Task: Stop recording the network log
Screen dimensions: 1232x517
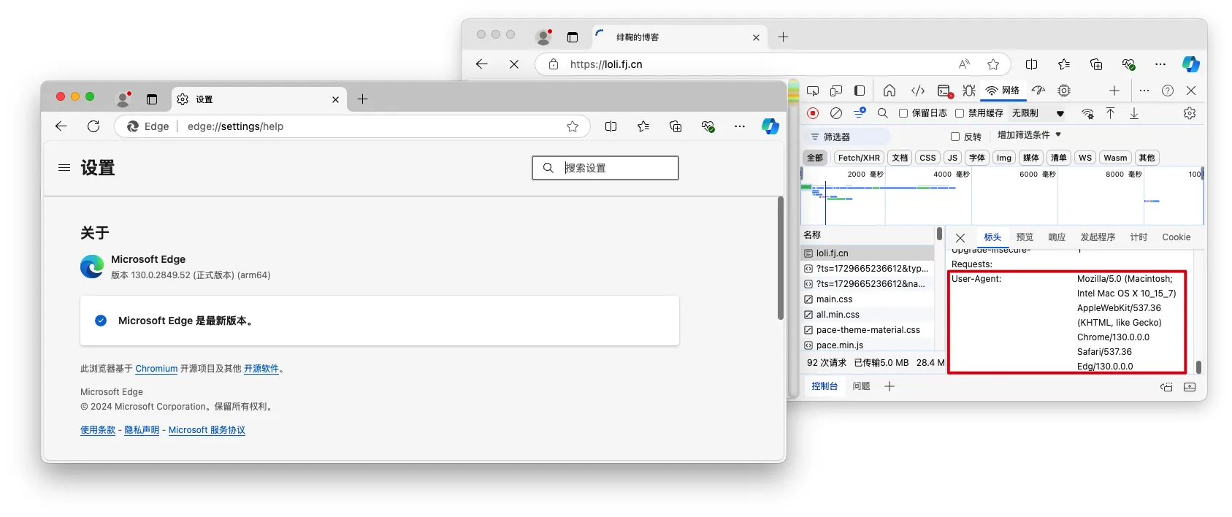Action: click(x=813, y=113)
